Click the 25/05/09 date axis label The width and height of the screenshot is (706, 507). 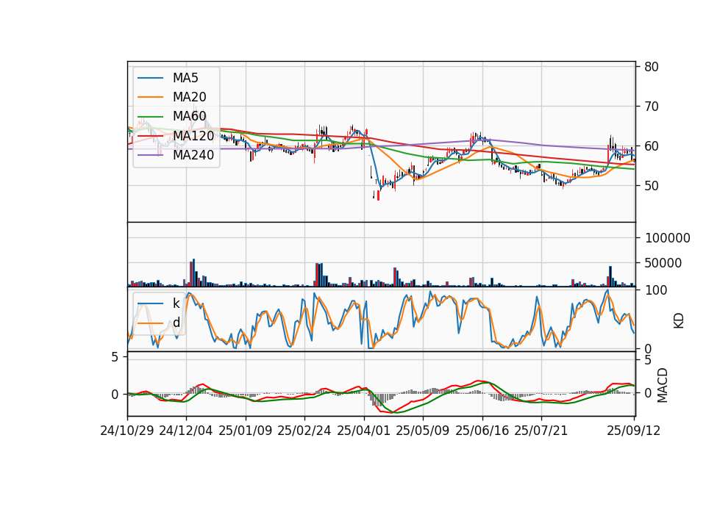point(423,431)
